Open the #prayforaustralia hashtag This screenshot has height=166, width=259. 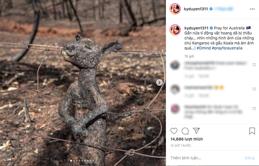226,48
